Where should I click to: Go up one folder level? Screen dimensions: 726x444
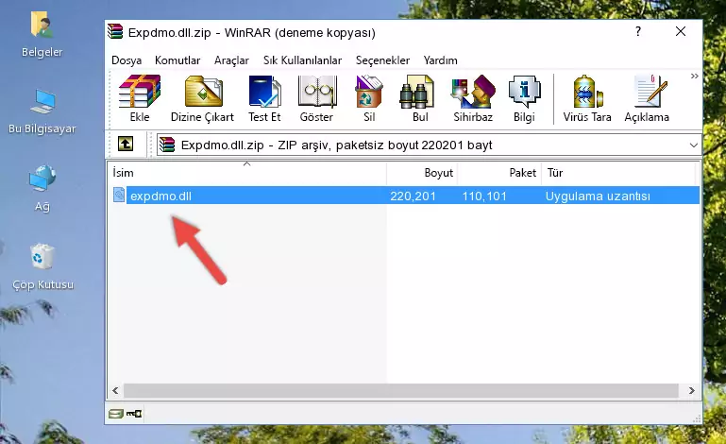point(126,145)
